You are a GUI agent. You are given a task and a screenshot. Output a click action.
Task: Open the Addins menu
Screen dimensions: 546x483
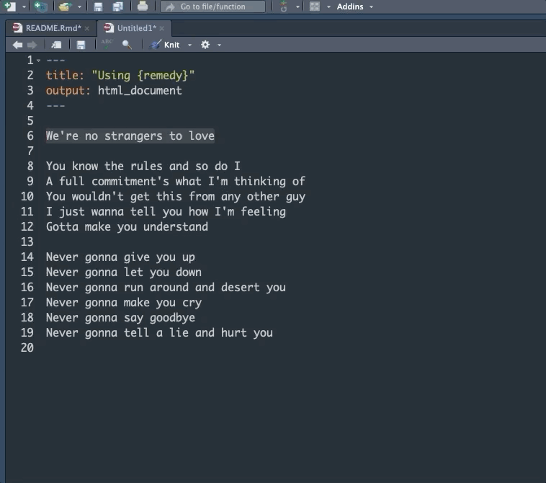click(354, 6)
